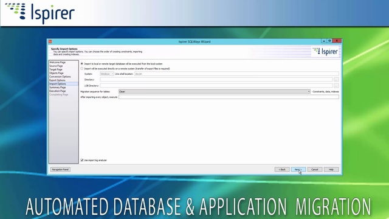
Task: Select the local system import radio option
Action: pos(82,64)
